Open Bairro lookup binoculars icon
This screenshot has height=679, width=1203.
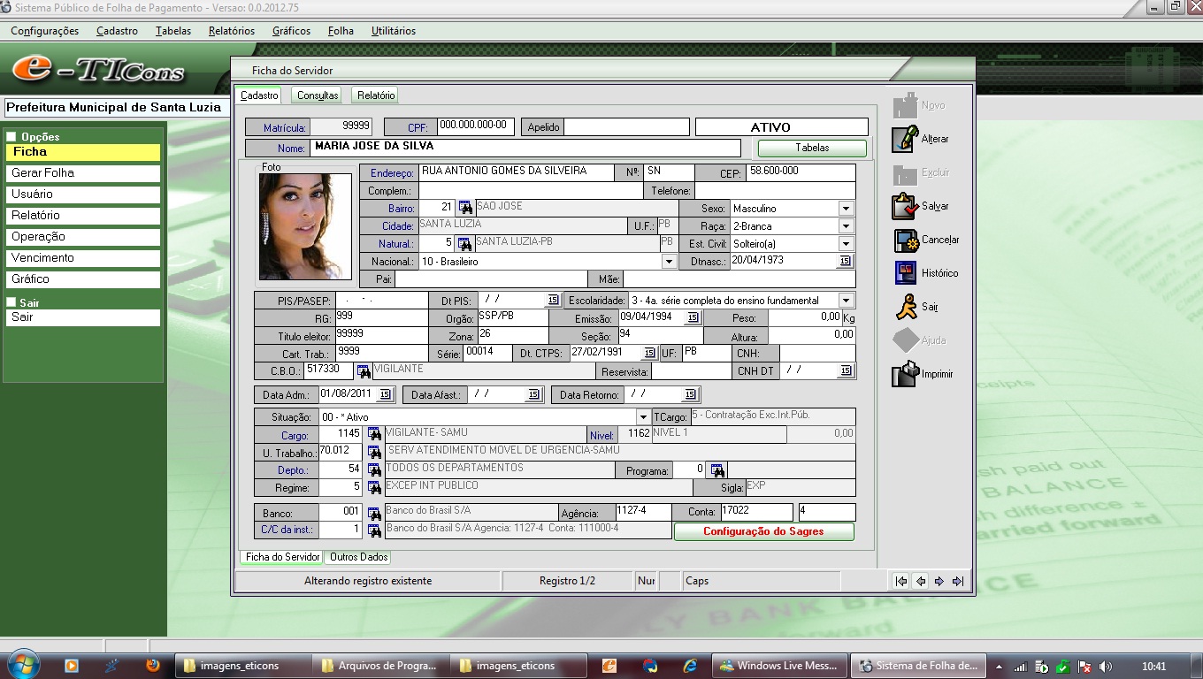pyautogui.click(x=465, y=209)
